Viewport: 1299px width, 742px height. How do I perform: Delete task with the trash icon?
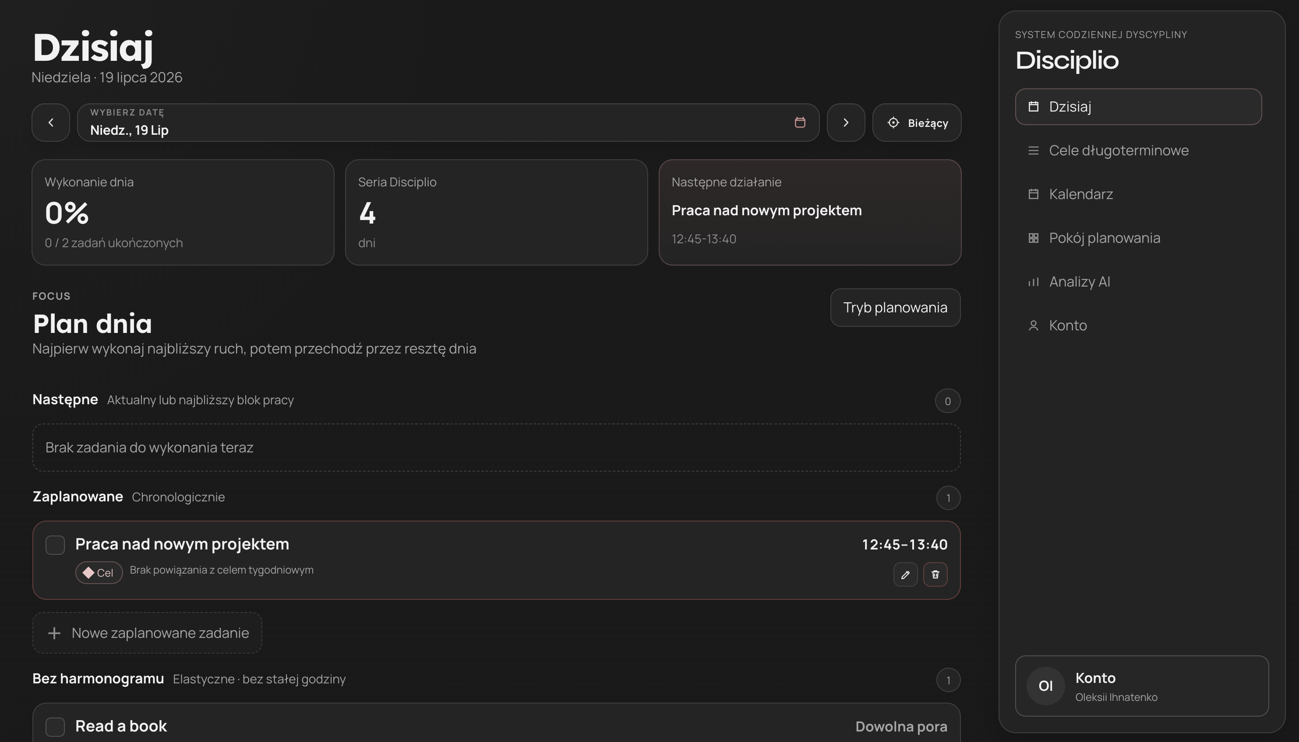[x=935, y=574]
